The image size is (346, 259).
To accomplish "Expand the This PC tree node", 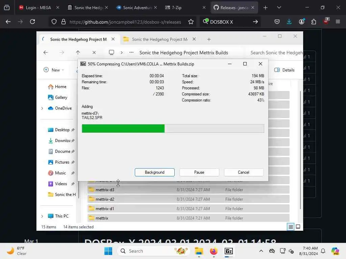I will tap(42, 216).
